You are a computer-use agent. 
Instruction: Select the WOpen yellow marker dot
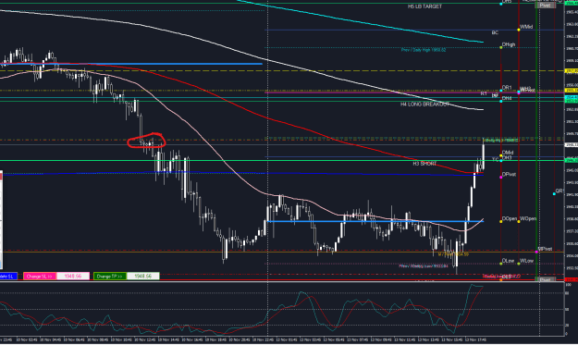519,222
